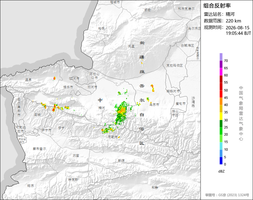The height and width of the screenshot is (200, 253).
Task: Click the 阿拉山口市 map label
Action: tap(94, 76)
